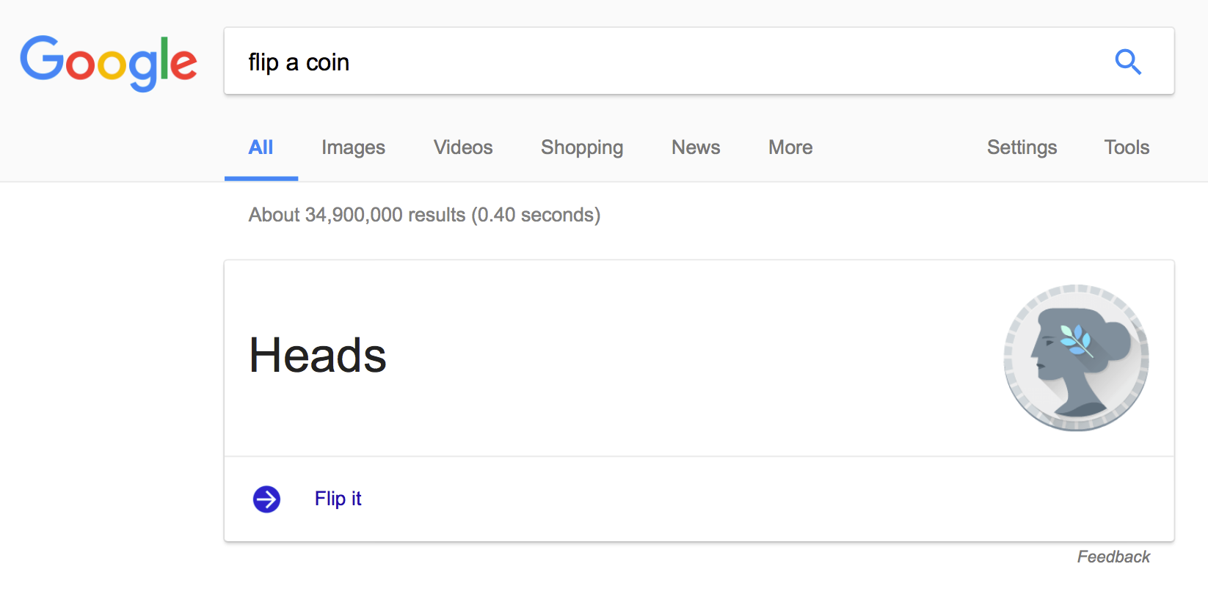Click the word 'coin' in the search query

(327, 63)
